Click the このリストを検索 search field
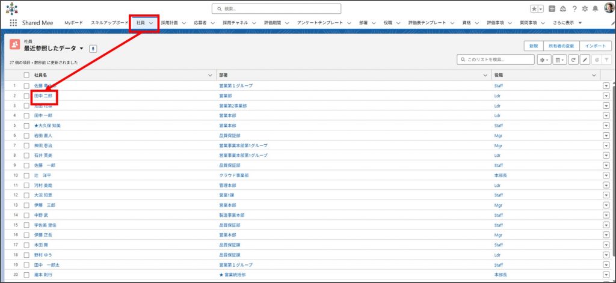 click(x=496, y=60)
